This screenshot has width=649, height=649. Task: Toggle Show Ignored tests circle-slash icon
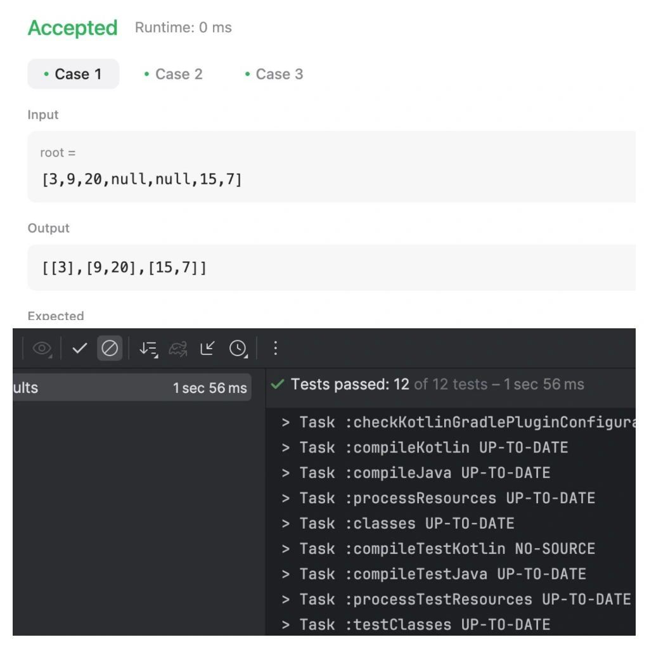click(110, 348)
